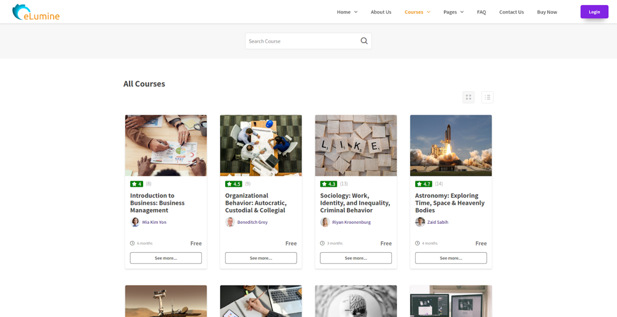
Task: Click the purple Login button
Action: (594, 12)
